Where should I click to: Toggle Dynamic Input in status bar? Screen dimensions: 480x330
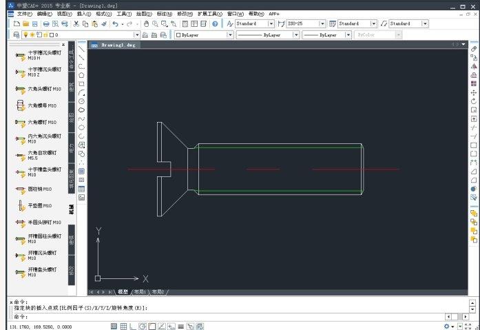click(171, 327)
